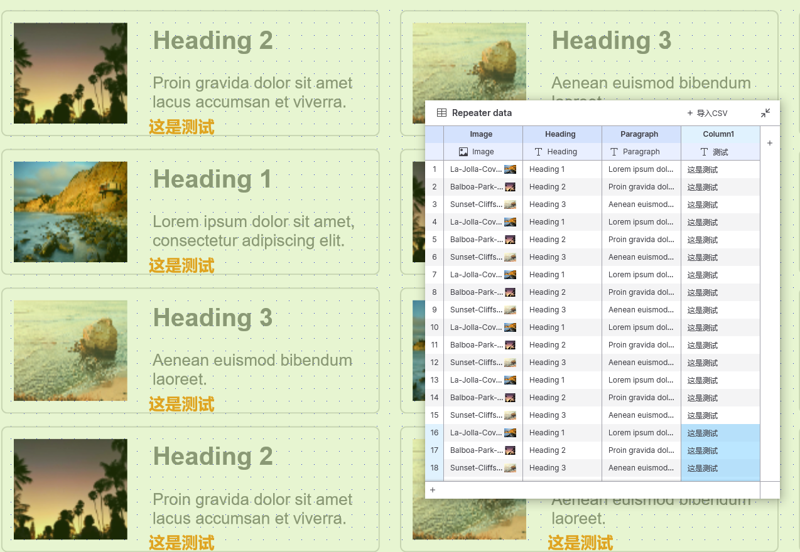Click 这是测试 cell in row 12
Screen dimensions: 800x552
[x=720, y=363]
